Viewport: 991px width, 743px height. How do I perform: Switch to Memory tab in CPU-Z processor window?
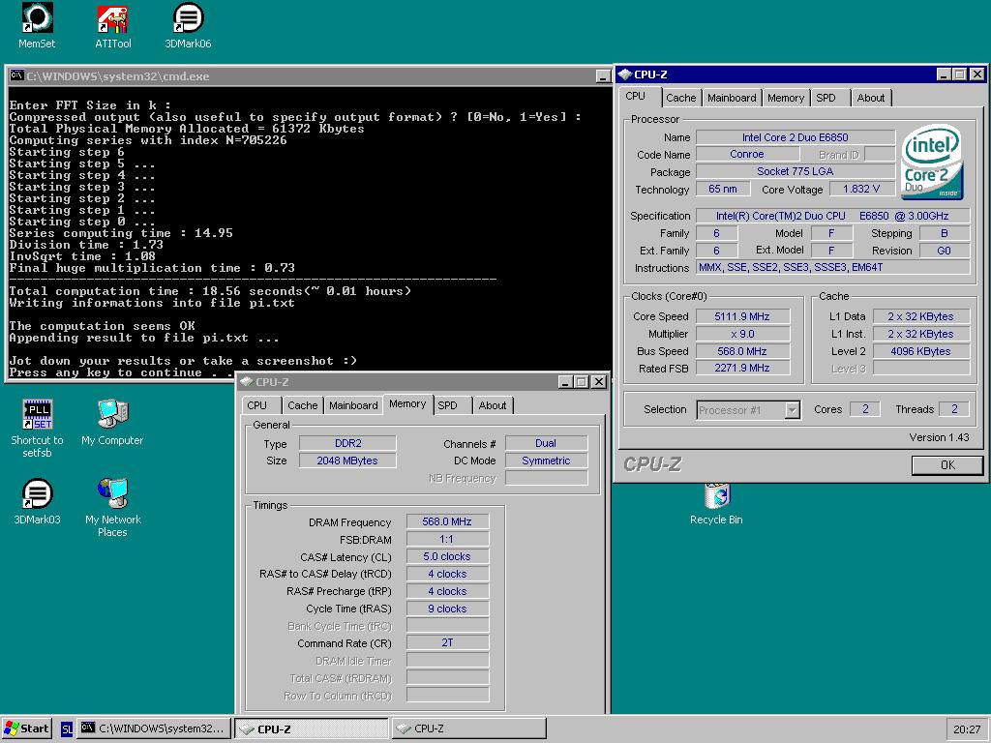point(786,98)
